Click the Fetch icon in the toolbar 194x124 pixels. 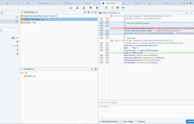pos(71,8)
